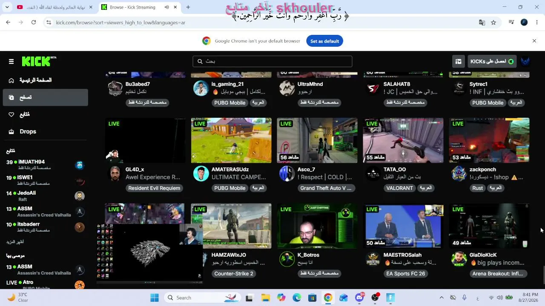
Task: Click the address bar URL
Action: 120,23
